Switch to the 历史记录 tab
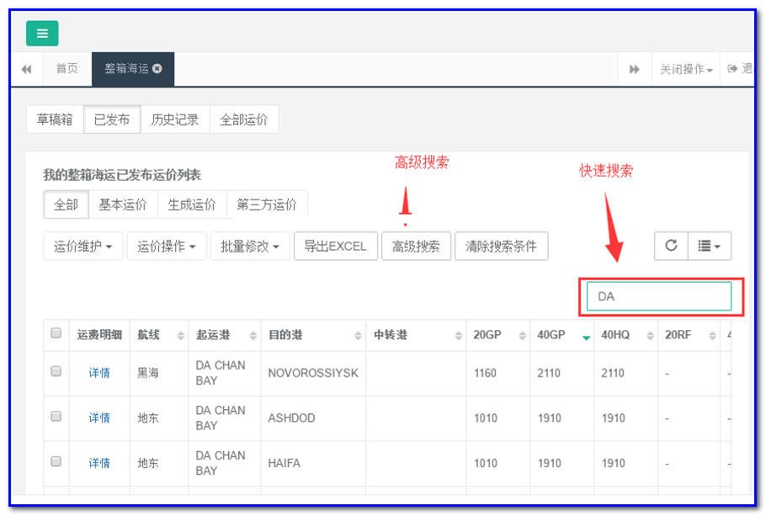The height and width of the screenshot is (516, 766). coord(174,119)
